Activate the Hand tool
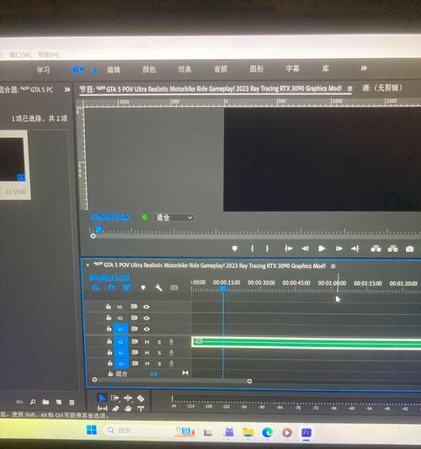The width and height of the screenshot is (421, 449). pyautogui.click(x=128, y=409)
